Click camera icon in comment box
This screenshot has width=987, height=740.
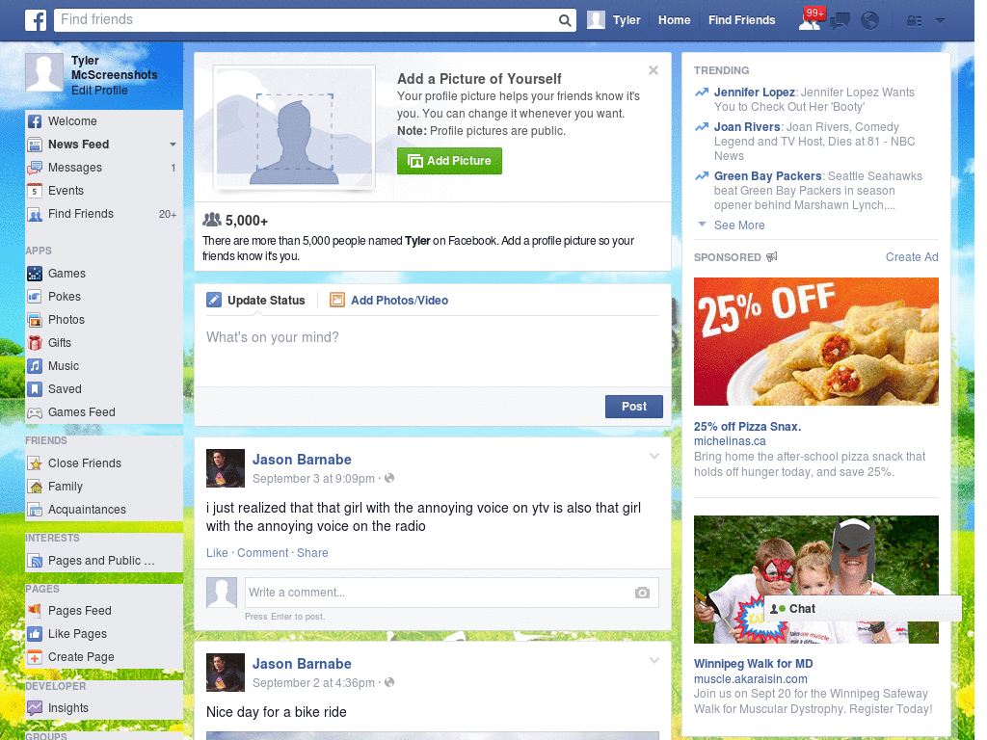pos(642,593)
